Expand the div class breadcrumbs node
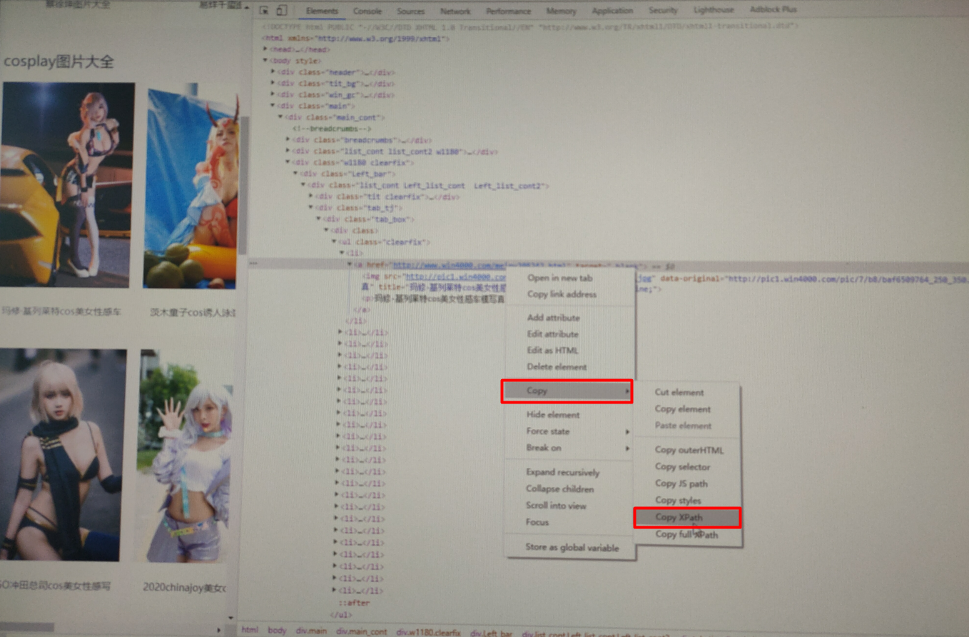Image resolution: width=969 pixels, height=637 pixels. click(x=288, y=140)
